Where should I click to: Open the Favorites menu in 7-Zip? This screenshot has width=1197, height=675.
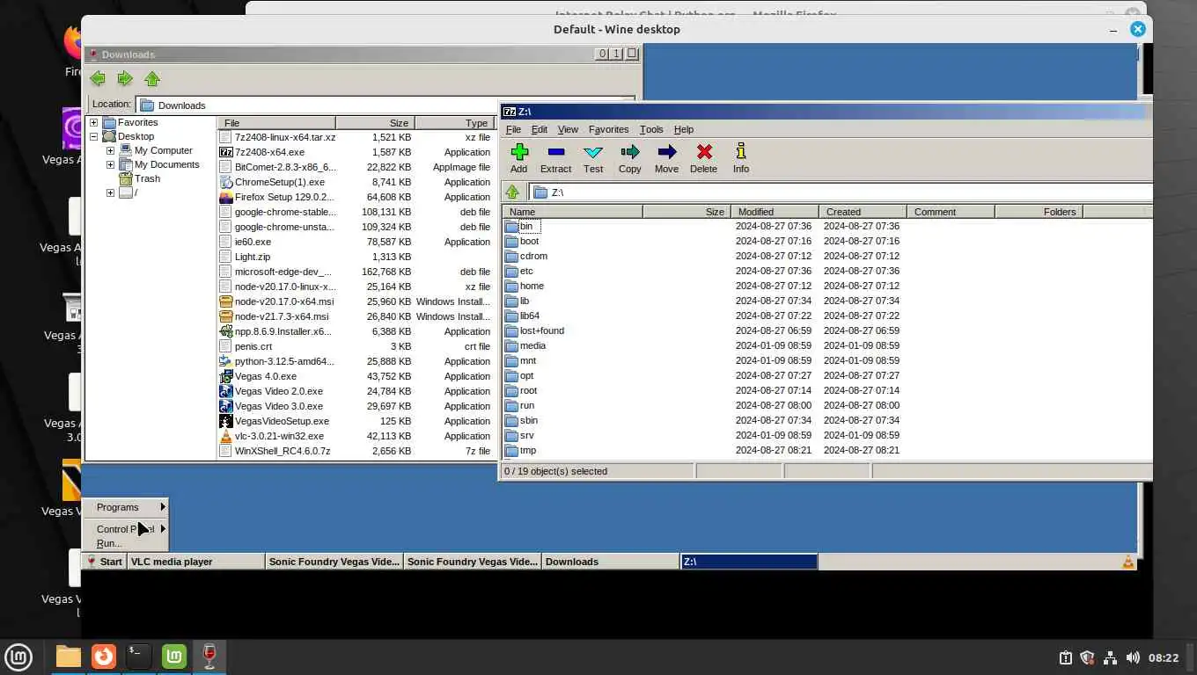tap(608, 129)
